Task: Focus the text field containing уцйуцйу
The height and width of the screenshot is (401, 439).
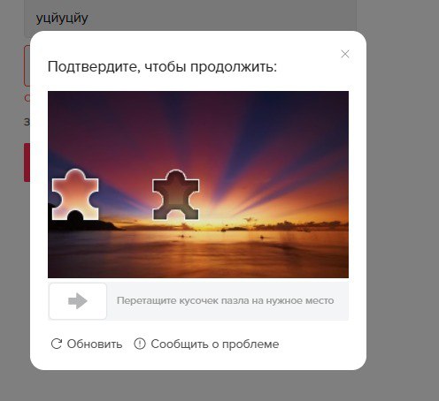Action: pos(190,19)
